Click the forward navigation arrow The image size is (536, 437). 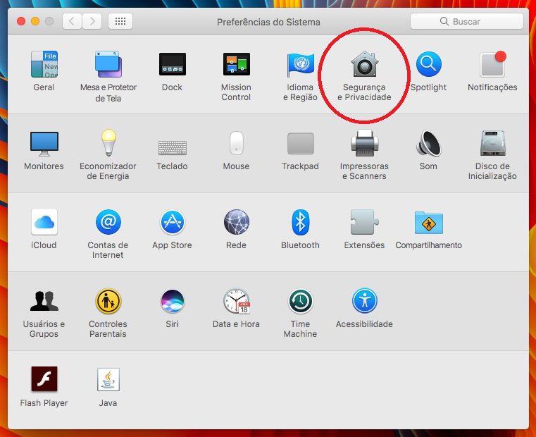92,21
